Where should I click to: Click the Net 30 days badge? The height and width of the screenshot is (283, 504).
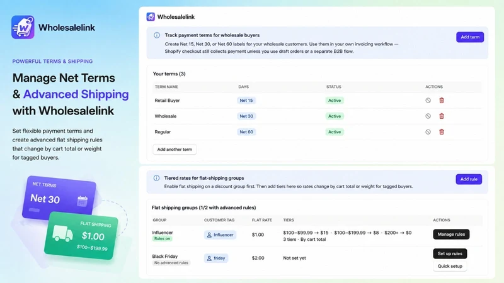[246, 116]
